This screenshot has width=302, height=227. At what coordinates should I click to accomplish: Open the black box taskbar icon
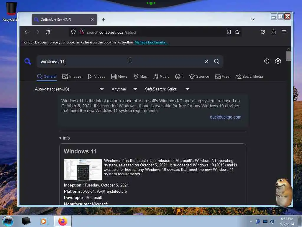click(26, 221)
